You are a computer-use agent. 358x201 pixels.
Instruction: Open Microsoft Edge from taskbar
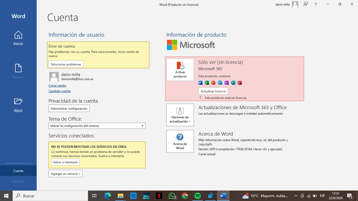[x=107, y=196]
